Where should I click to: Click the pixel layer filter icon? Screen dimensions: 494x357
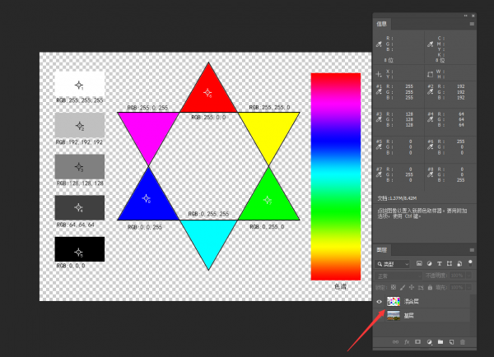click(x=419, y=263)
